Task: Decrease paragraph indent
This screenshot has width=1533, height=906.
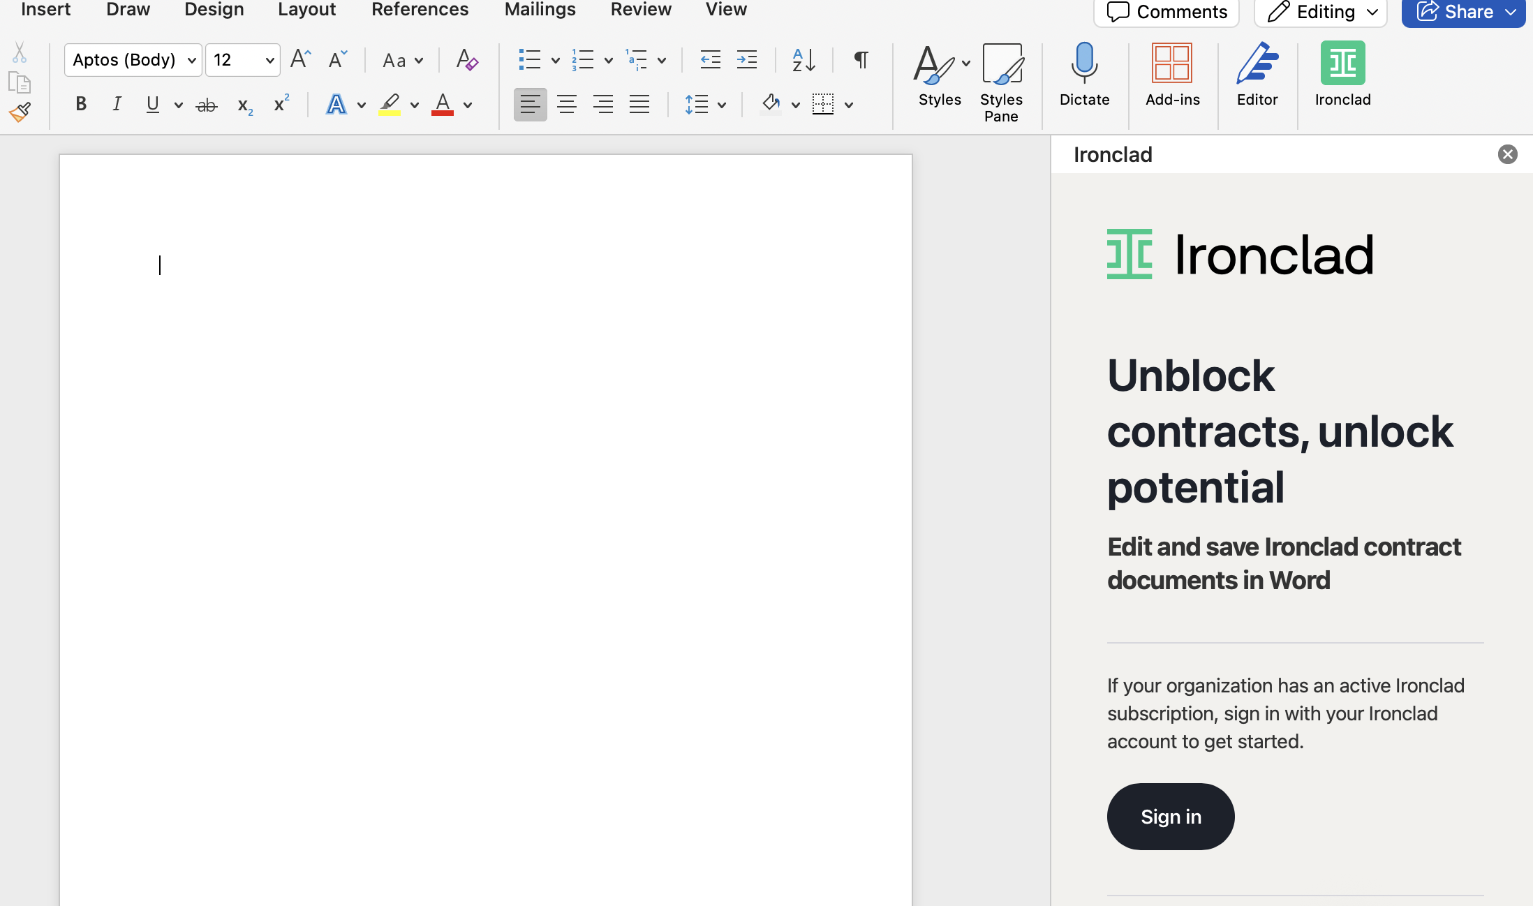Action: pos(711,59)
